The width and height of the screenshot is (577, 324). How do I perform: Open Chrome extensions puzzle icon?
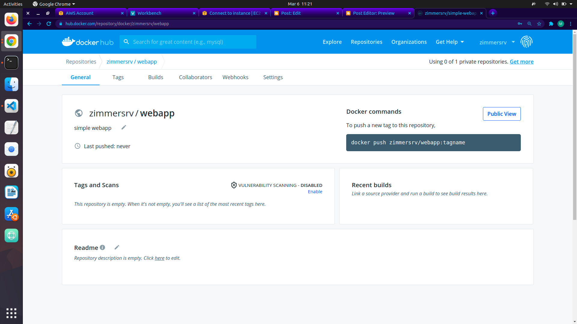(551, 24)
